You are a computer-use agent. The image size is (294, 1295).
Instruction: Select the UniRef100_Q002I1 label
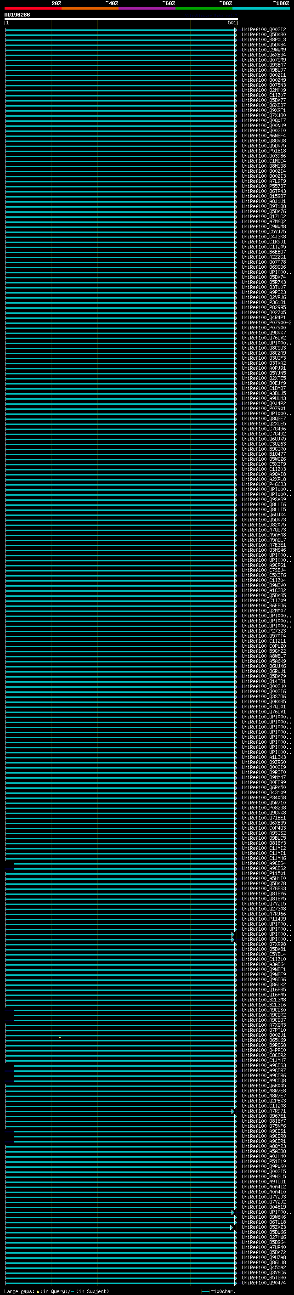264,75
